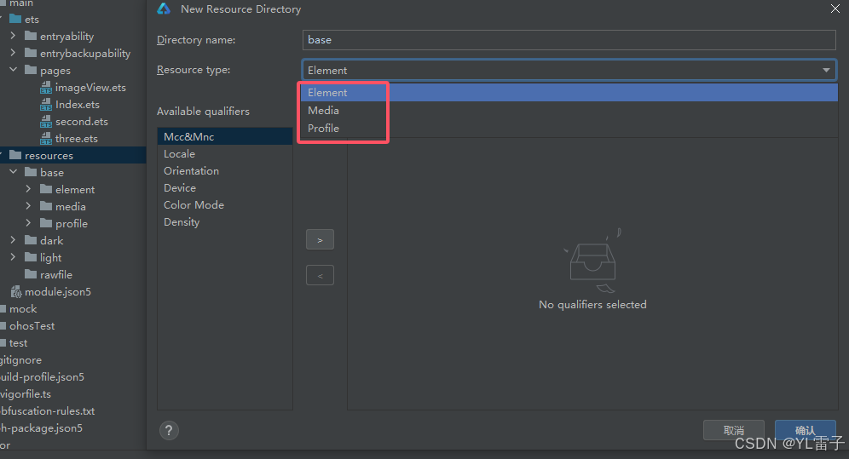Select module.json5 in project tree
This screenshot has height=459, width=849.
[x=58, y=292]
